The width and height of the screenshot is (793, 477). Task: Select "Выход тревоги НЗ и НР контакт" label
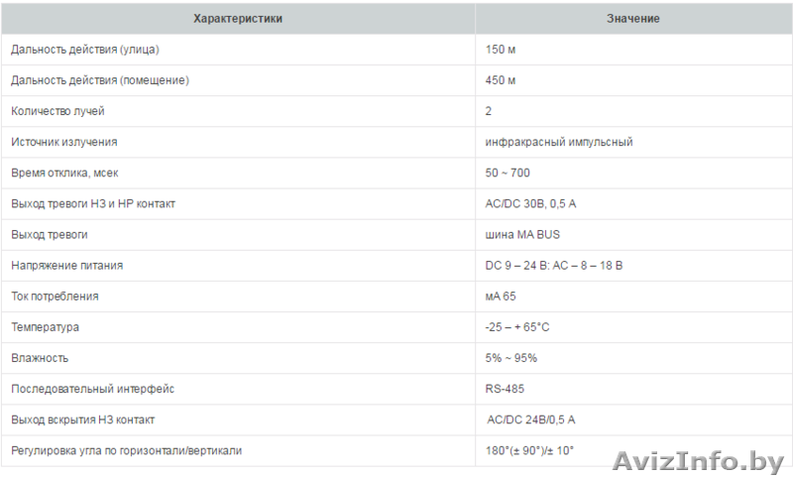click(x=94, y=203)
